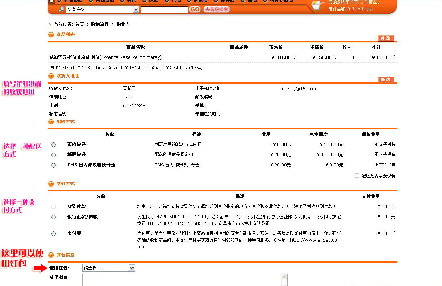Image resolution: width=442 pixels, height=286 pixels.
Task: Click the 收货人地址 section bullet icon
Action: tap(51, 76)
